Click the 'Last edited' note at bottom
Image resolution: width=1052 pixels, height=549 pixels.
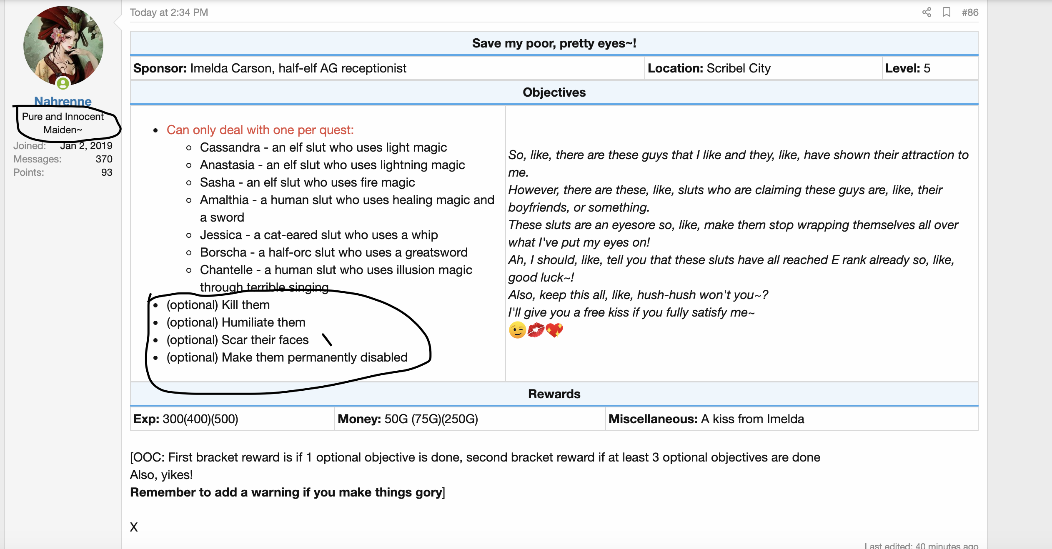(921, 546)
